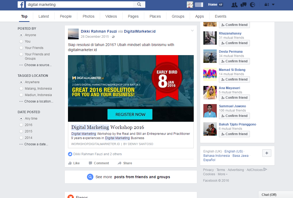Screen dimensions: 293x198
Task: Switch to the Pages tab
Action: pyautogui.click(x=133, y=16)
